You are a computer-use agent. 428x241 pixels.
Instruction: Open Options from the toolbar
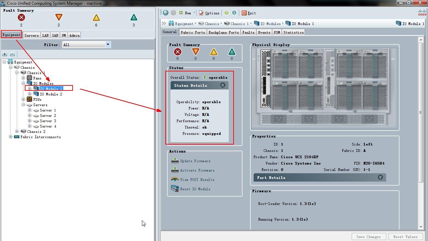(209, 13)
